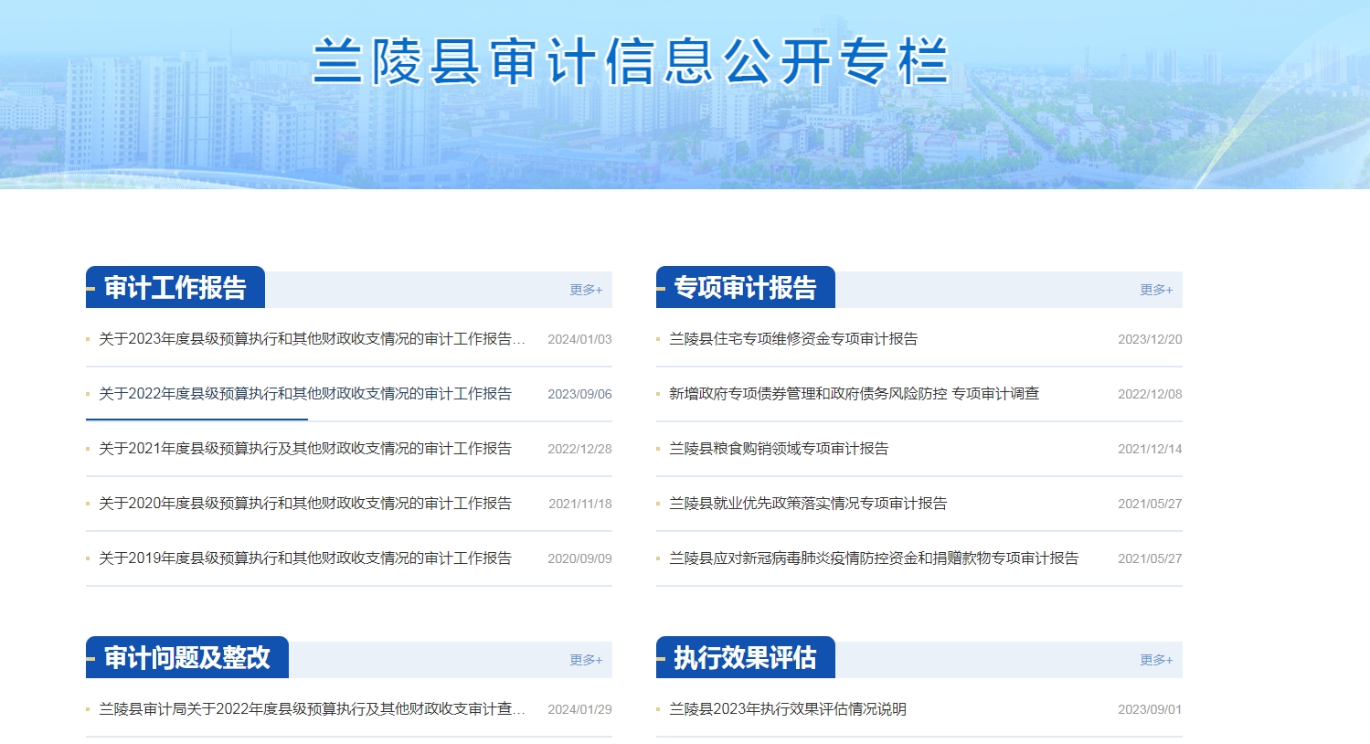Open 兰陵县就业优先政策落实情况专项审计报告

(x=808, y=504)
